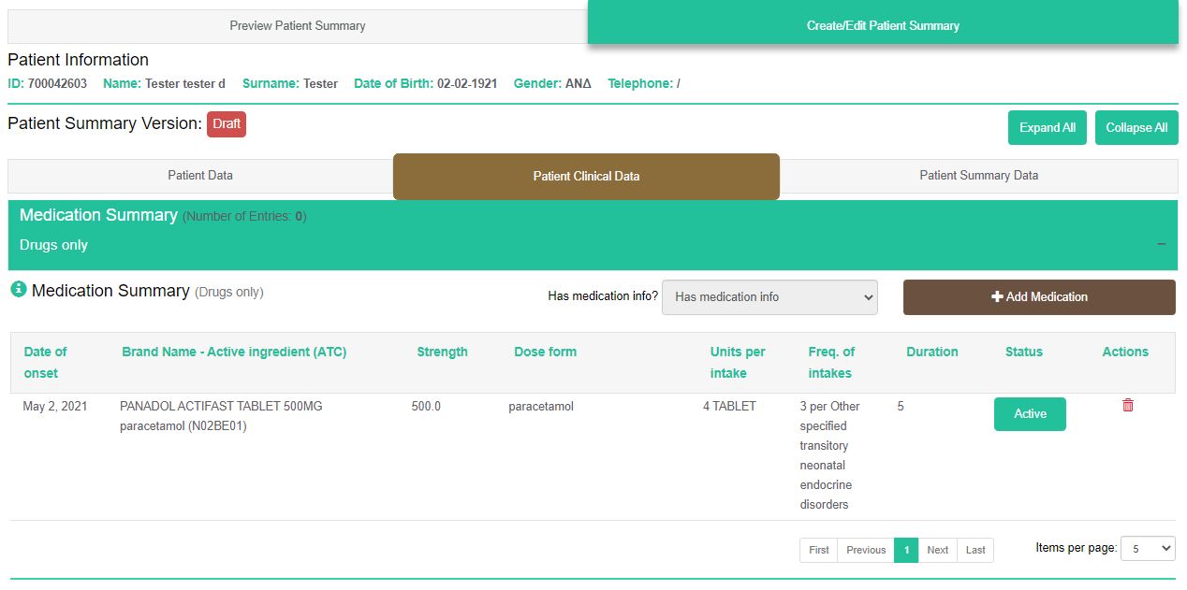Toggle the Active status of the medication
The height and width of the screenshot is (590, 1187).
click(x=1029, y=414)
